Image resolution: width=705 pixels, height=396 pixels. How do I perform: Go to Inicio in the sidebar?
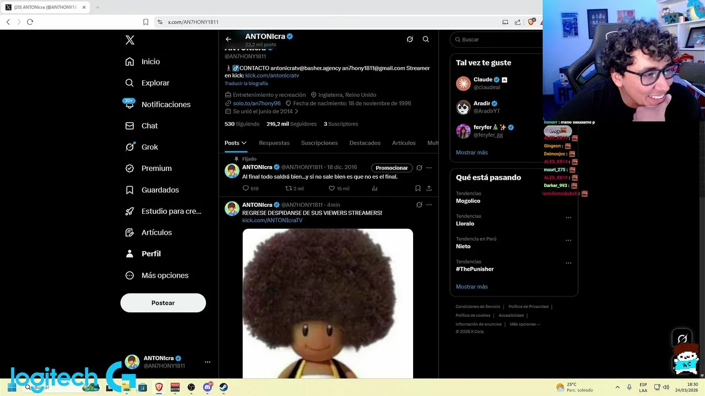pos(143,62)
